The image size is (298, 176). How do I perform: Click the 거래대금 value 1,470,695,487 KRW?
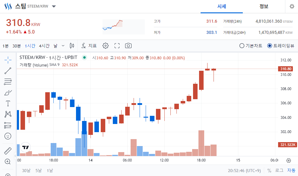tap(275, 32)
